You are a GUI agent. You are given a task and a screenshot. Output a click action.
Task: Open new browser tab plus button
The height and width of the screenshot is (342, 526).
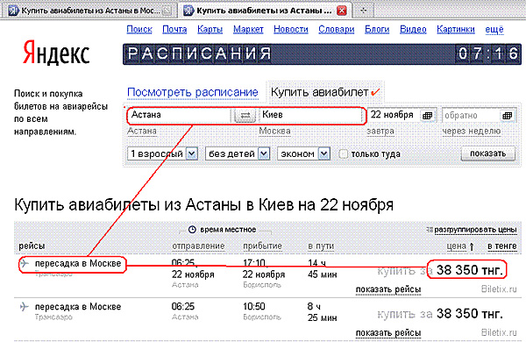point(363,10)
